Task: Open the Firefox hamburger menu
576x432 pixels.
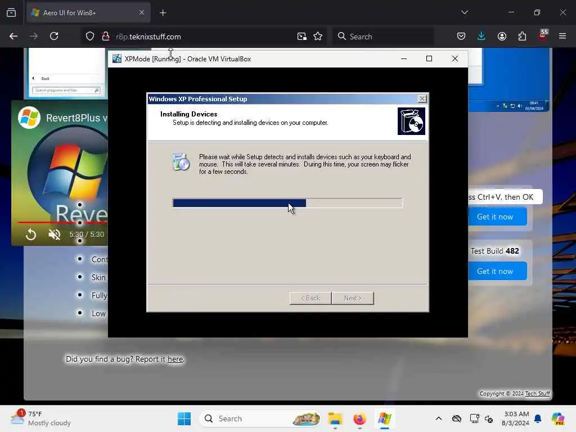Action: pyautogui.click(x=562, y=36)
